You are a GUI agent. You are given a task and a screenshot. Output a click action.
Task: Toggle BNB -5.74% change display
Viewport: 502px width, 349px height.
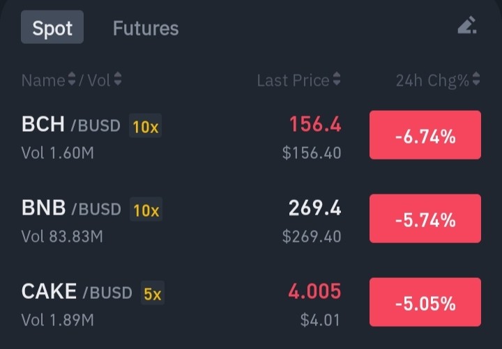click(x=425, y=219)
